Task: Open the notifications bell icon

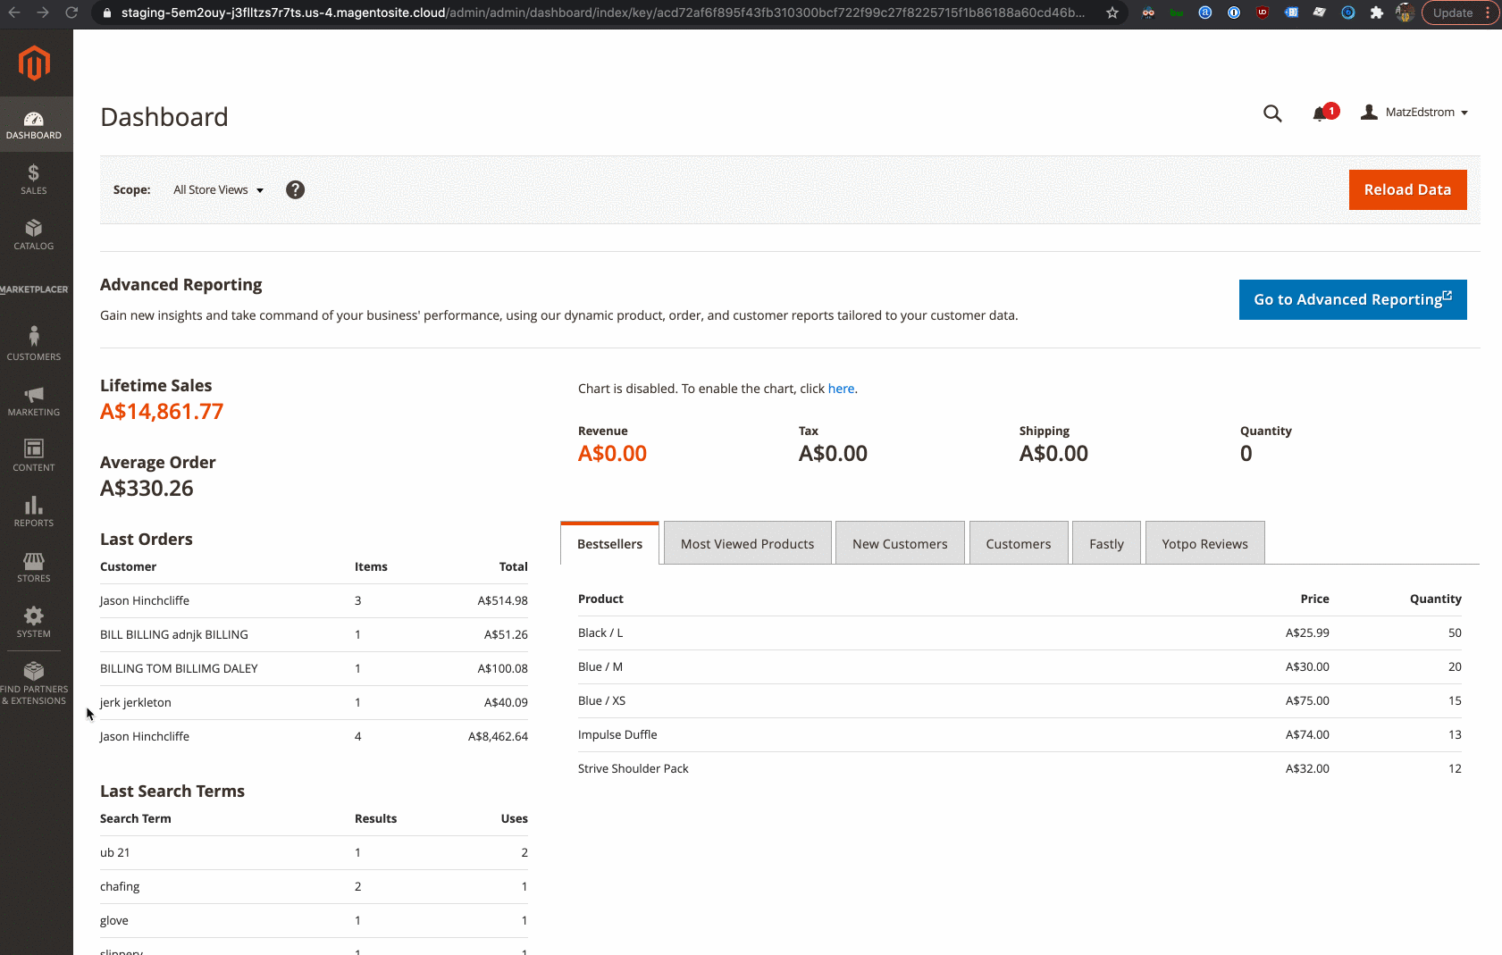Action: [1320, 113]
